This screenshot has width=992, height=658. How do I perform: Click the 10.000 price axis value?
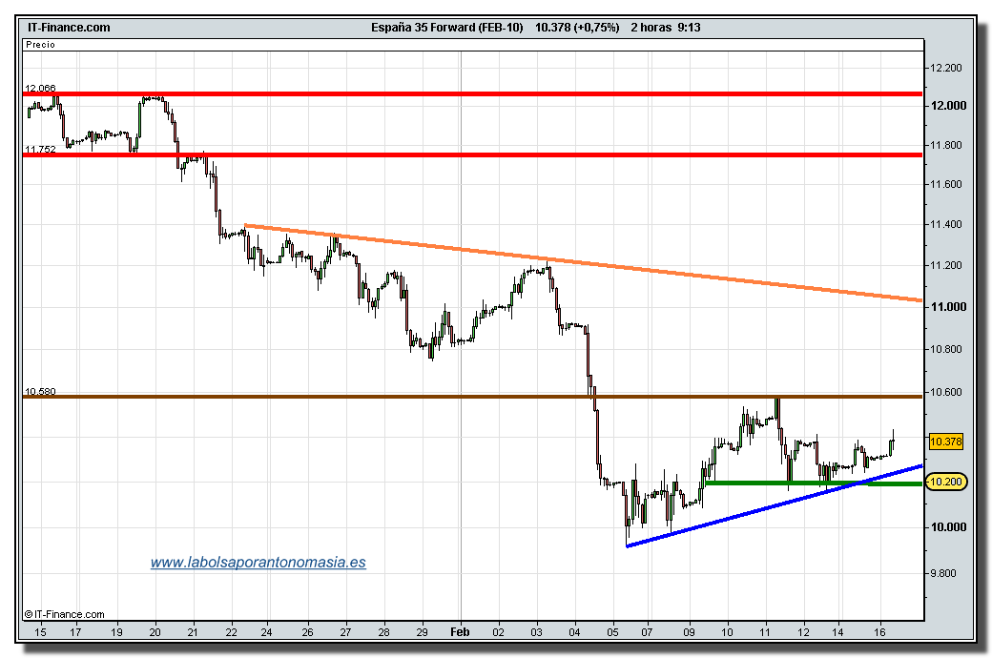(948, 526)
